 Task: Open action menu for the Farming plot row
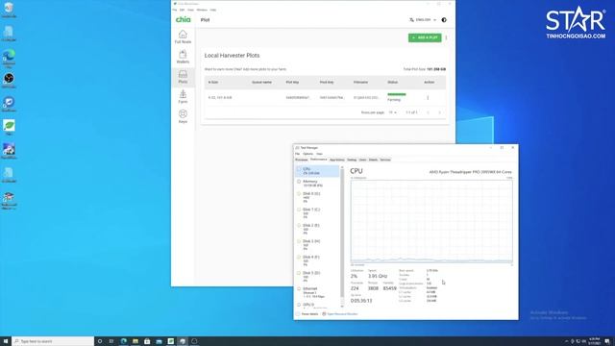coord(428,98)
